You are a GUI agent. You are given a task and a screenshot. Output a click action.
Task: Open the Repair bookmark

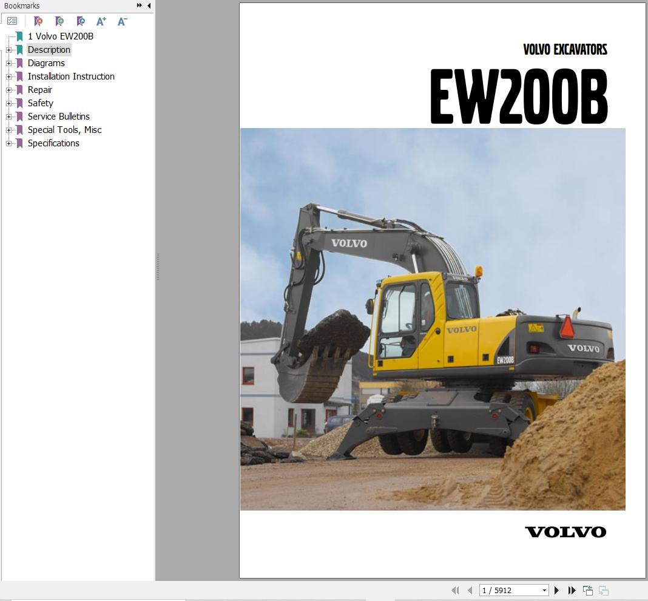pyautogui.click(x=39, y=90)
